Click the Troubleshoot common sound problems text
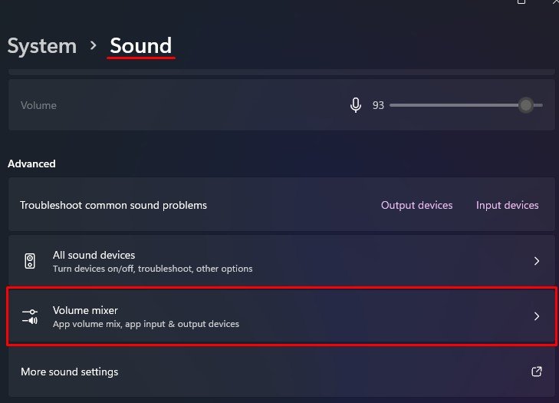This screenshot has height=403, width=559. coord(113,205)
